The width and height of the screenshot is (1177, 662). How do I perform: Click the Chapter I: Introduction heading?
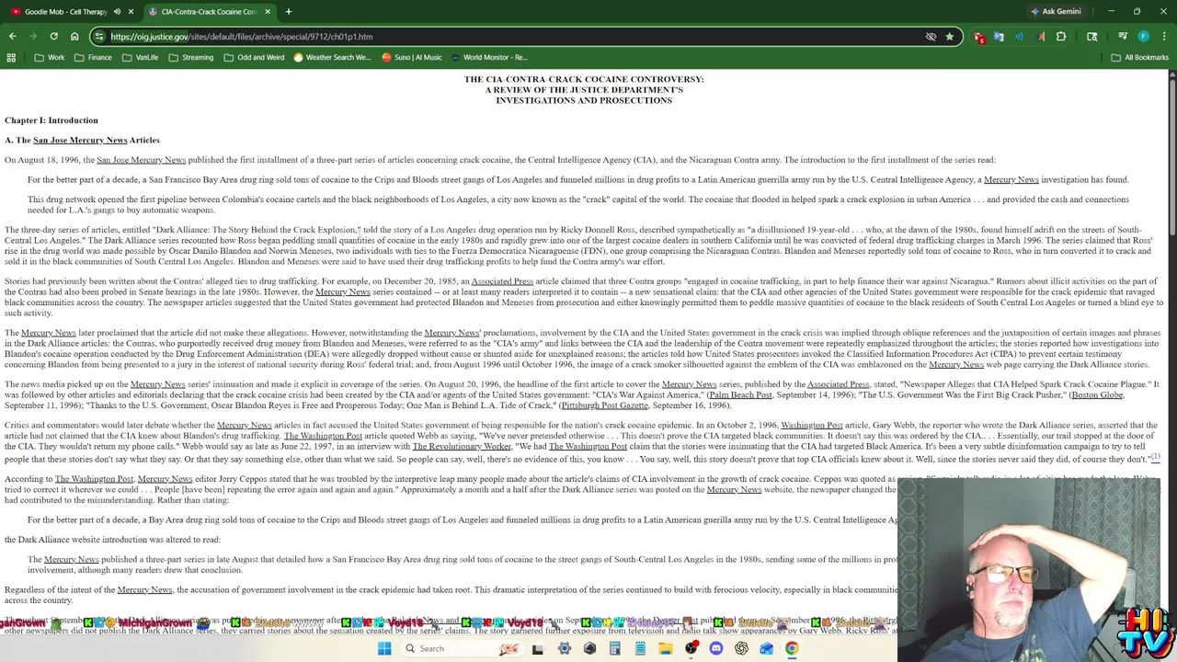click(51, 120)
